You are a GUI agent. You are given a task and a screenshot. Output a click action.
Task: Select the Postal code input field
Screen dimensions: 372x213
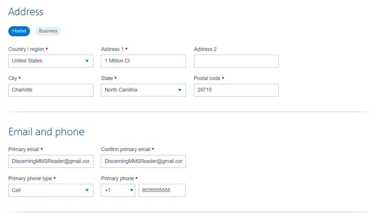coord(236,90)
